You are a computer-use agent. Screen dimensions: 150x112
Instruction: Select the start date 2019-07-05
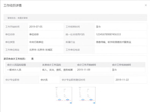(x=36, y=27)
